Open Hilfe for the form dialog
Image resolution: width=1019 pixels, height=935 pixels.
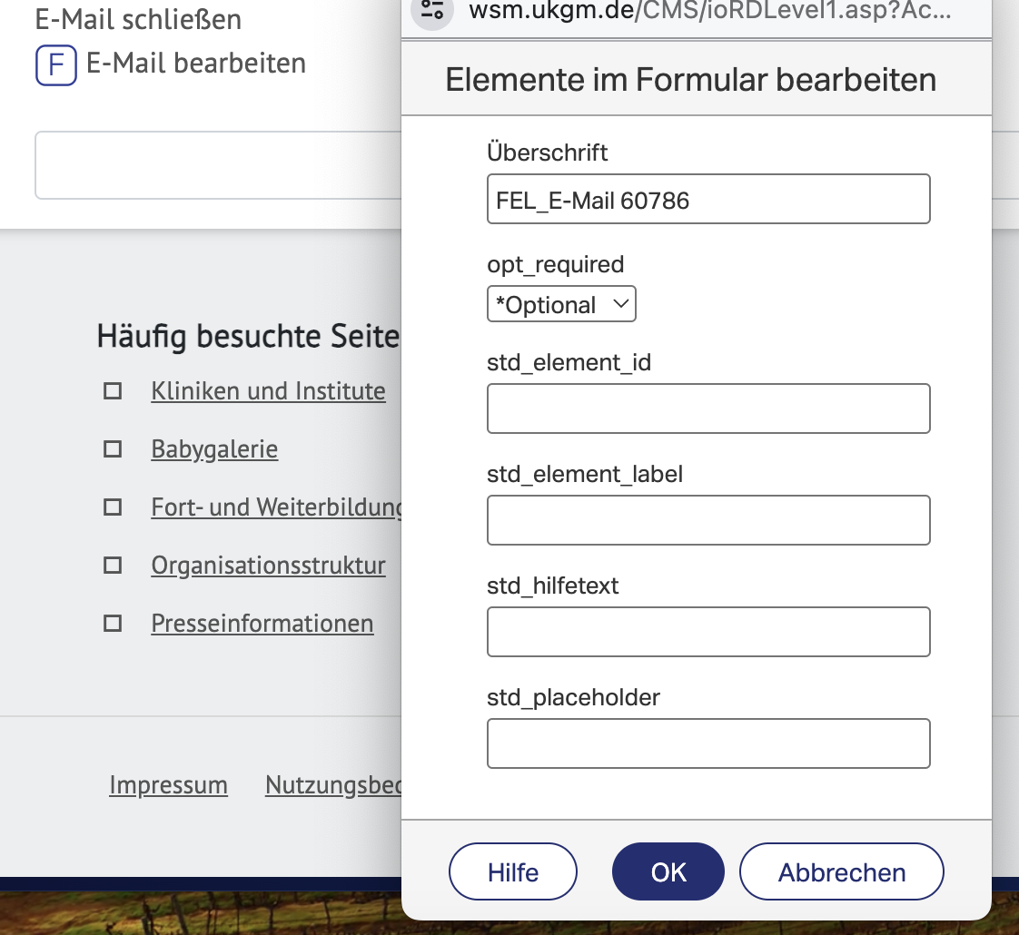click(x=513, y=872)
